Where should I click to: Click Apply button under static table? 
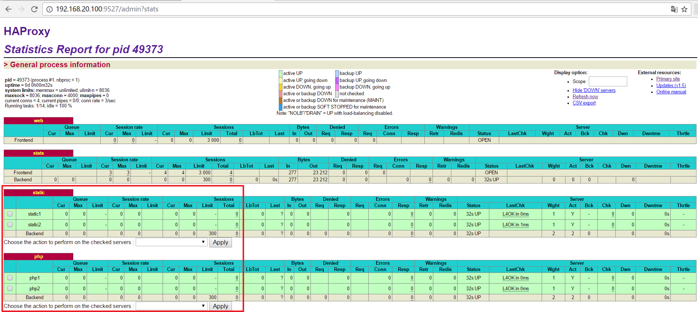(x=220, y=242)
